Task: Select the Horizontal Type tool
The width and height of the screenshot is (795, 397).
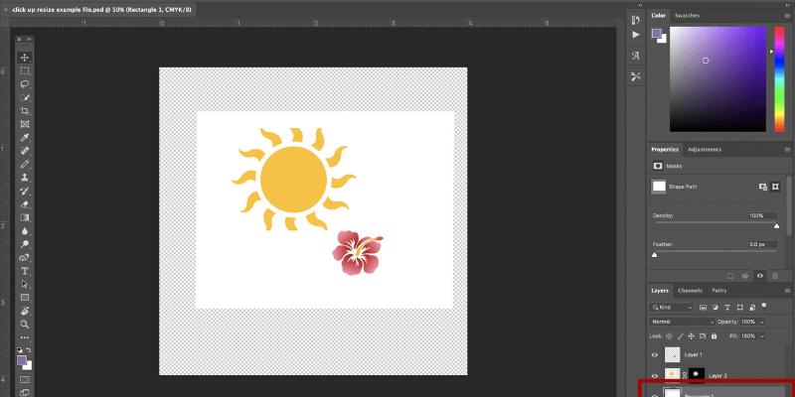Action: coord(25,270)
